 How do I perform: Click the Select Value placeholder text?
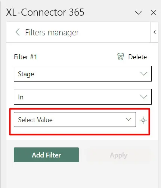coord(35,120)
